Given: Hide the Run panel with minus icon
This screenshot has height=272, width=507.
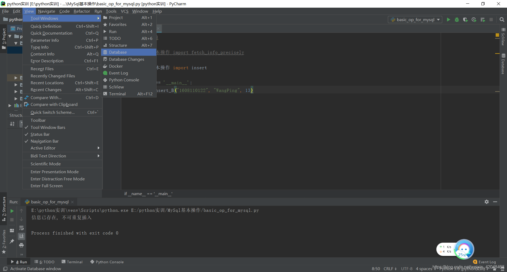Looking at the screenshot, I should click(x=495, y=202).
